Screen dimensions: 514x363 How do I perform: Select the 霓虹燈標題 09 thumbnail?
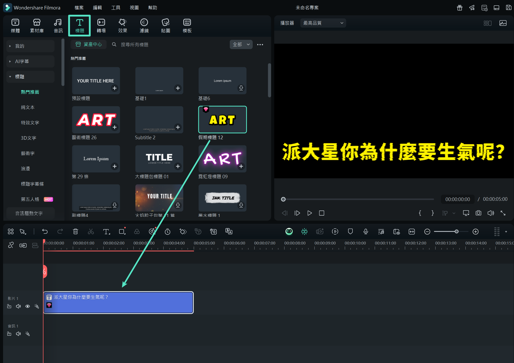click(x=222, y=159)
